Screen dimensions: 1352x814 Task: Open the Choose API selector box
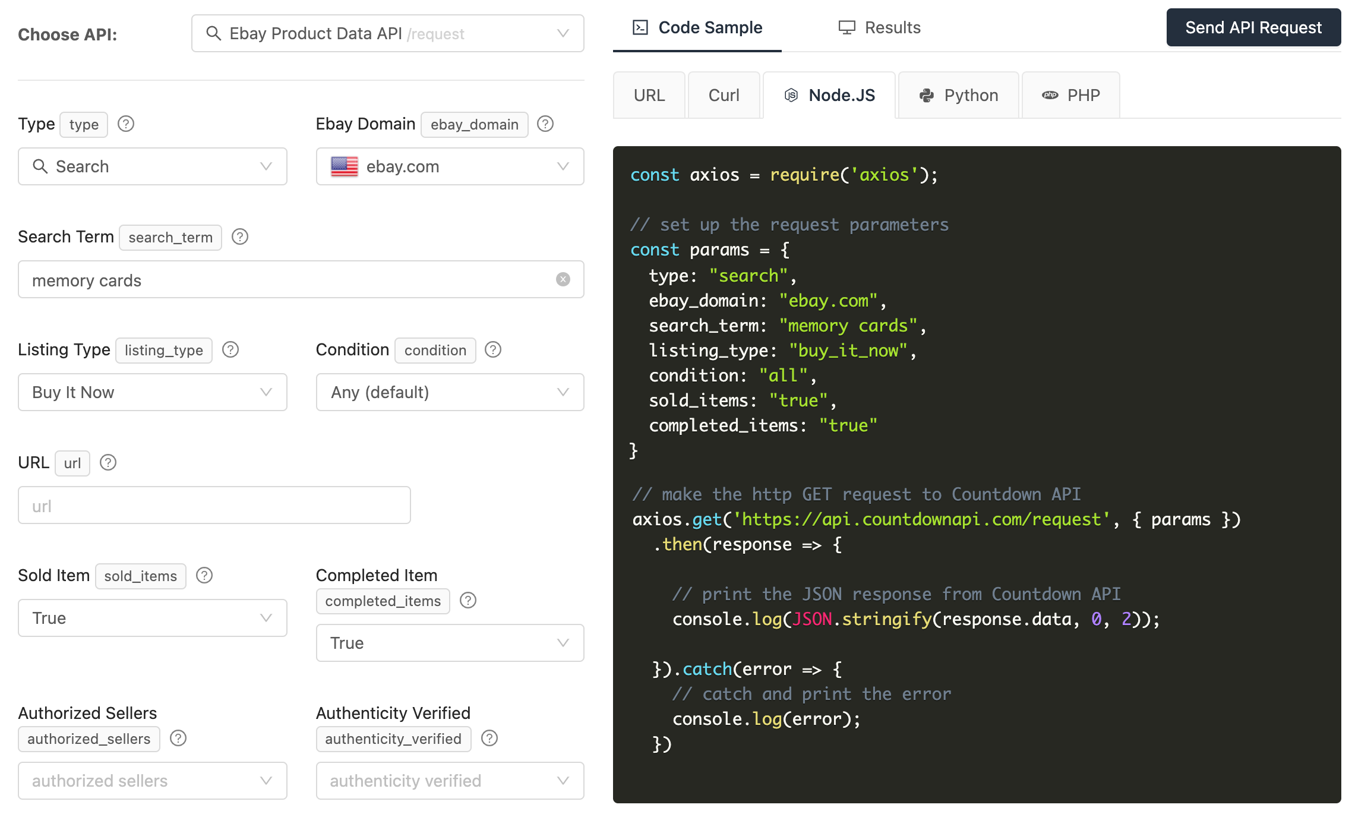pyautogui.click(x=387, y=33)
